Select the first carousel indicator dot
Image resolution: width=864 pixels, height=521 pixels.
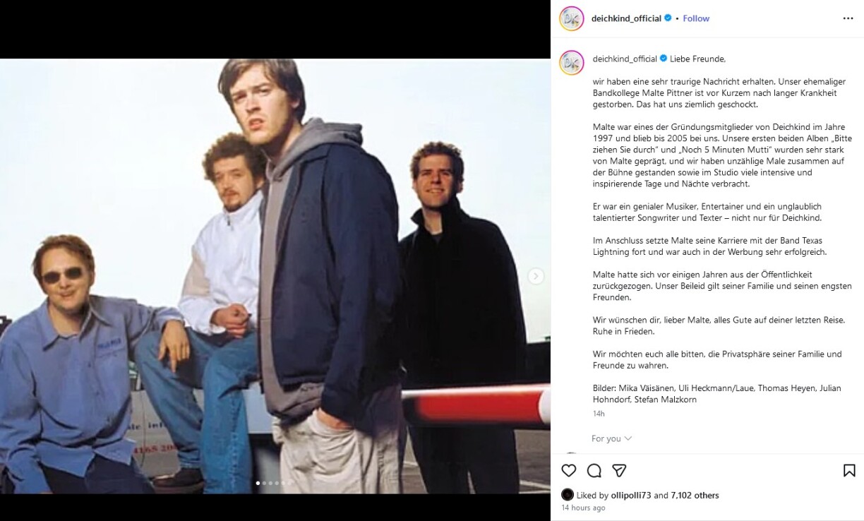(258, 484)
